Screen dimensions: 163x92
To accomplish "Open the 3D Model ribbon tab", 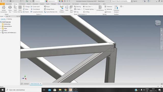I will point(22,4).
